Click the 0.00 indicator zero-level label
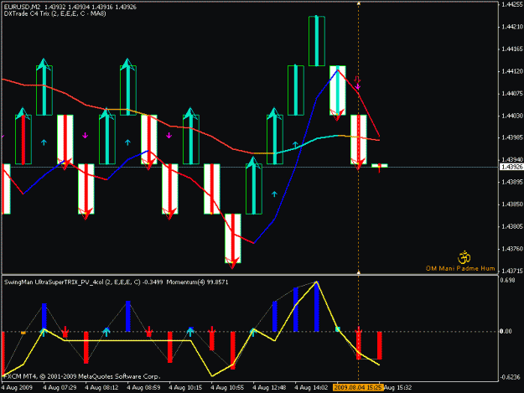 (x=506, y=331)
